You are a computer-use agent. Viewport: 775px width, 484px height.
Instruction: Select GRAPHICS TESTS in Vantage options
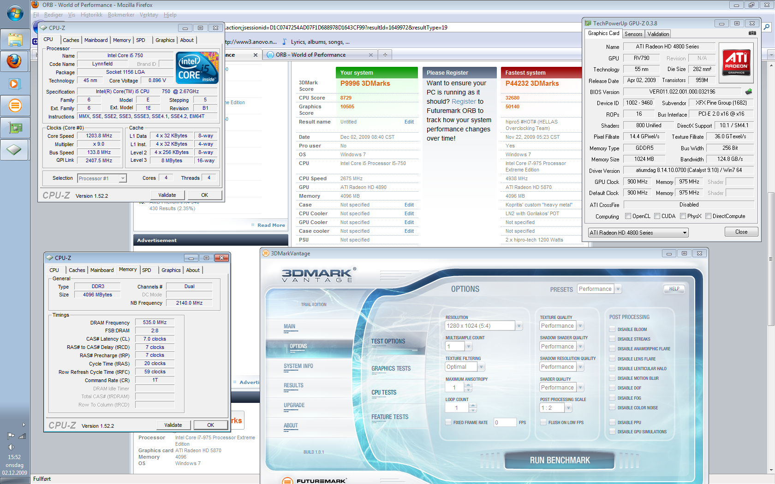point(391,368)
